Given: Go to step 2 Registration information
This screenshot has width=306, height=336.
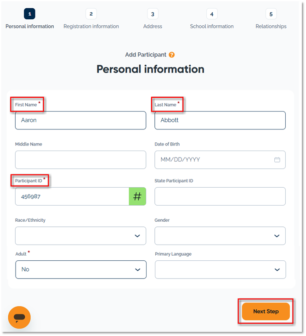Looking at the screenshot, I should [x=91, y=14].
